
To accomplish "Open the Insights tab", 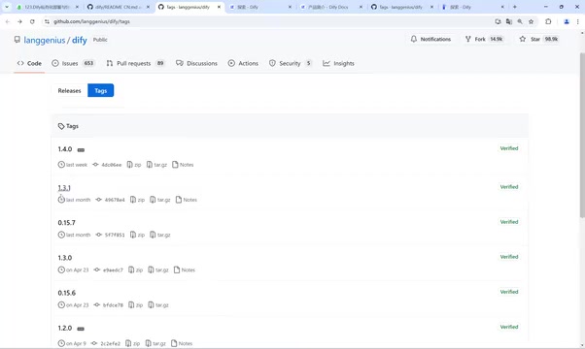I will [338, 63].
